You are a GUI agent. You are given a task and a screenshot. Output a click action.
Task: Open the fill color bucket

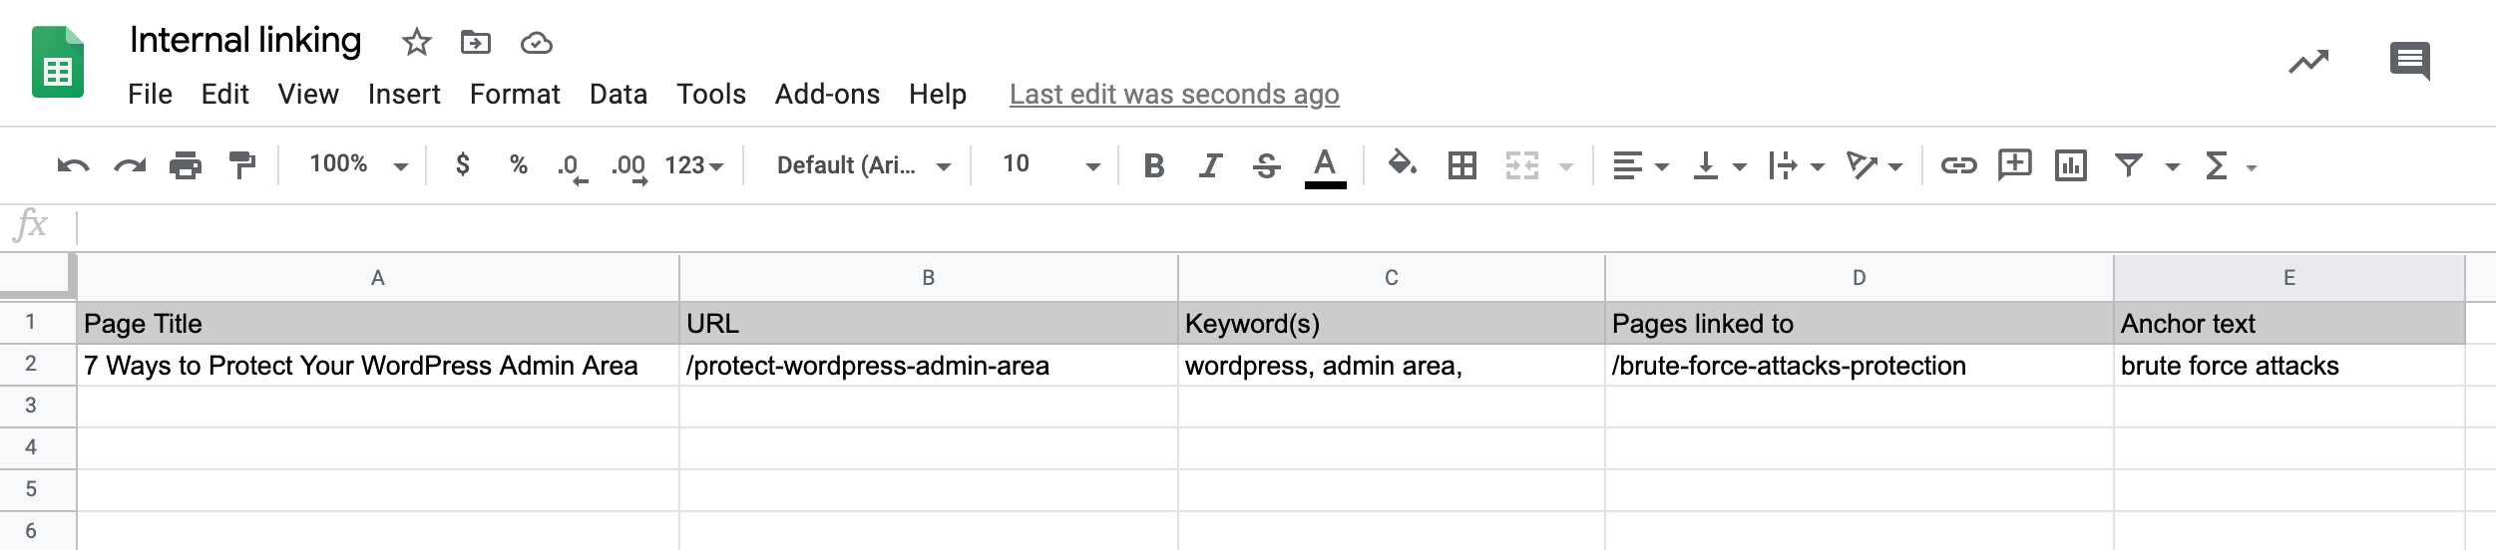(x=1403, y=165)
